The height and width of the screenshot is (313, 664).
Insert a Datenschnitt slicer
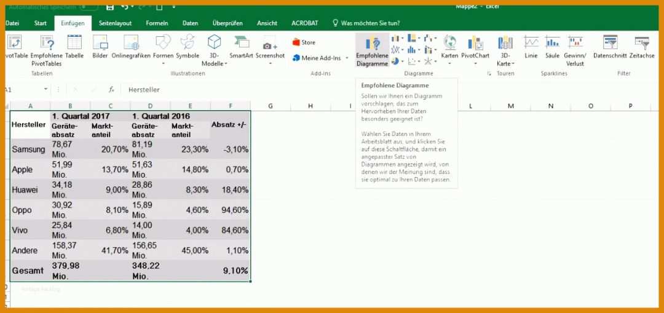610,47
